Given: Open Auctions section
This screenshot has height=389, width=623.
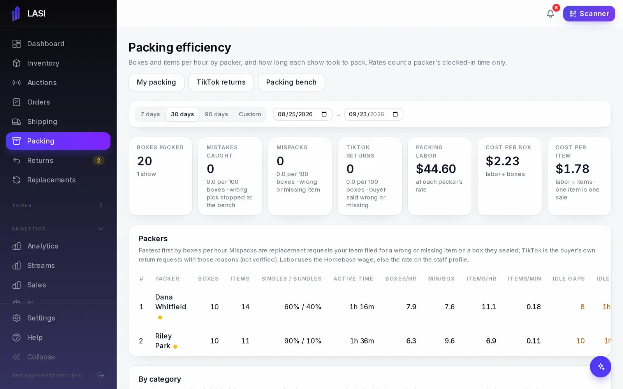Looking at the screenshot, I should (58, 83).
